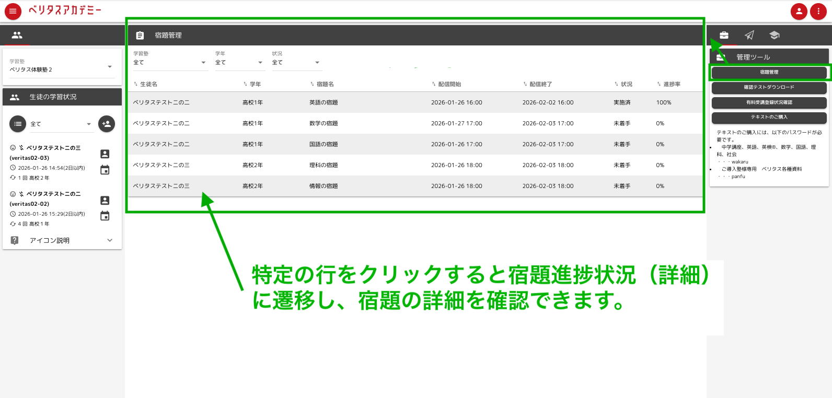Viewport: 832px width, 398px height.
Task: Click the 確認テストダウンロード button
Action: click(x=769, y=87)
